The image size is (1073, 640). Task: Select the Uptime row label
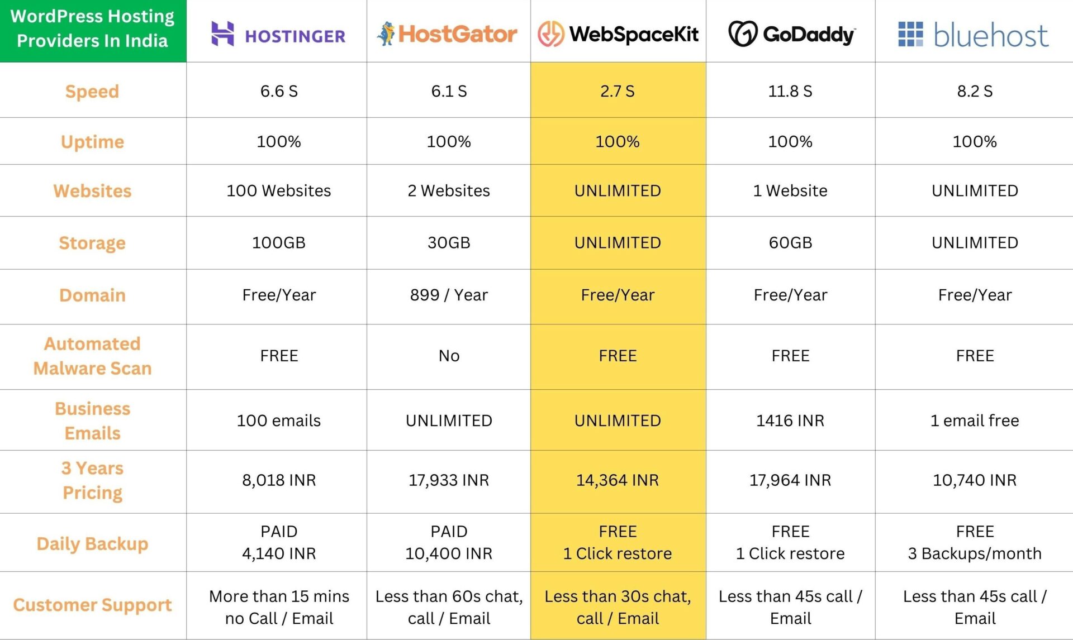pos(92,142)
